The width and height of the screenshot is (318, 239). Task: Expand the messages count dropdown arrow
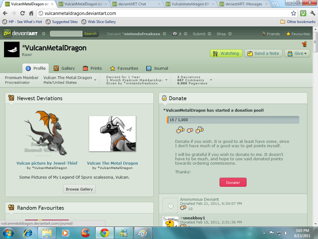[186, 34]
